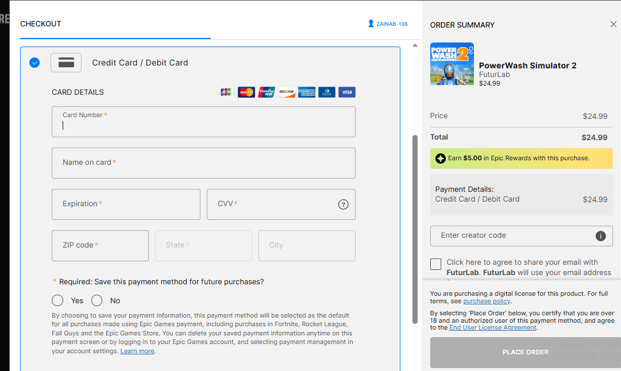Viewport: 621px width, 371px height.
Task: Click the CVV help question mark icon
Action: pos(344,204)
